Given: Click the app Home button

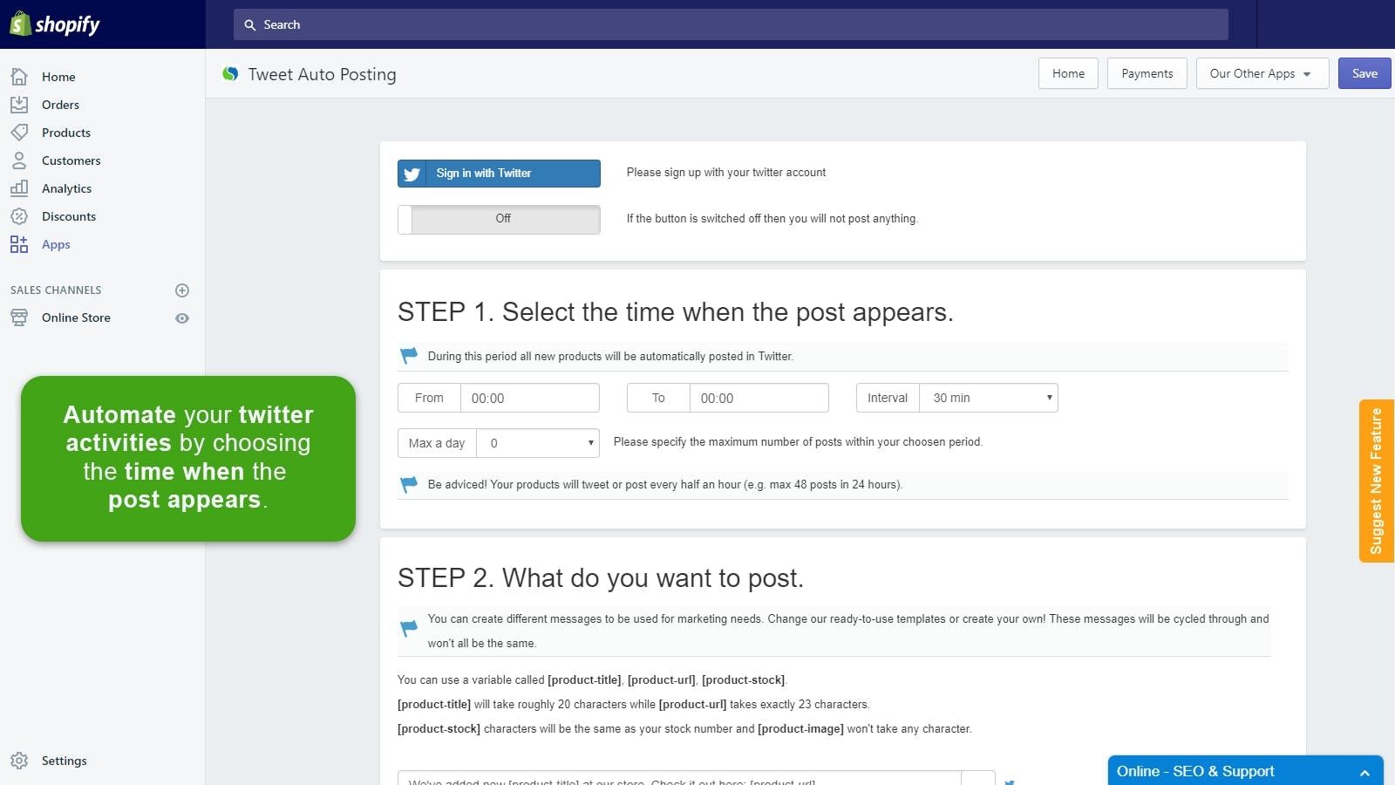Looking at the screenshot, I should coord(1068,74).
